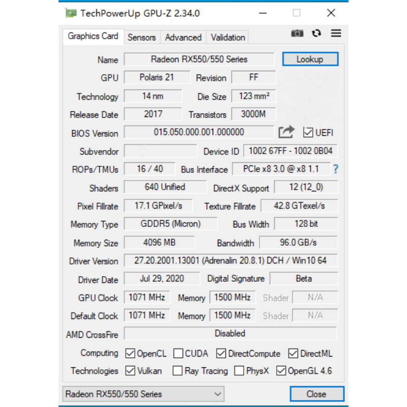
Task: Toggle the Vulkan checkbox
Action: coord(130,371)
